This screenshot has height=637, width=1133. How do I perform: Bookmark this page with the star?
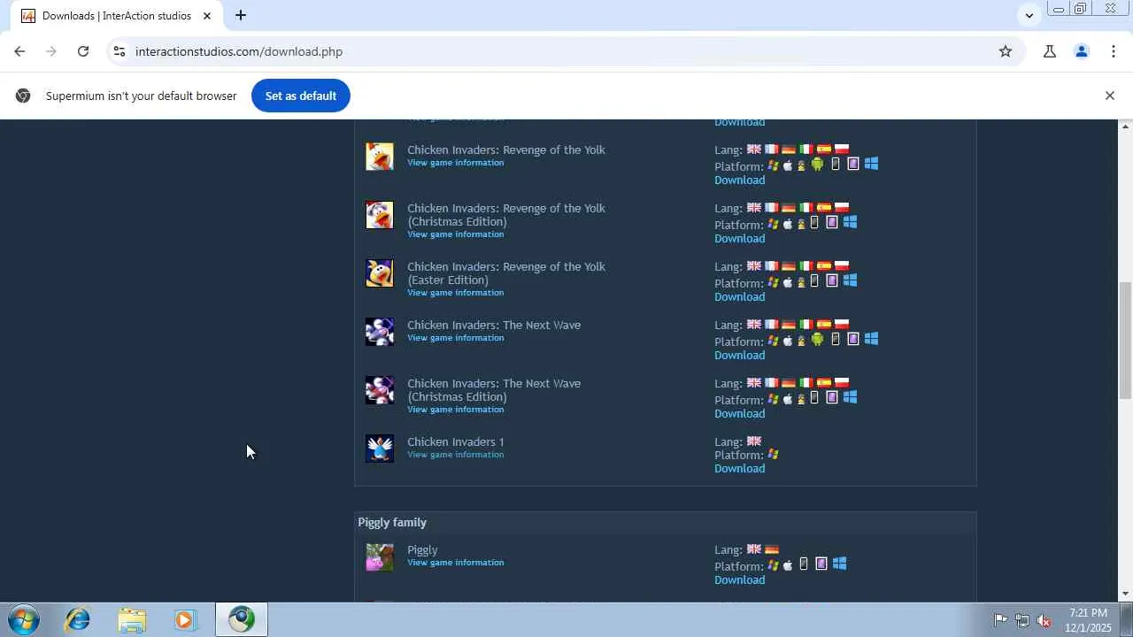1006,51
